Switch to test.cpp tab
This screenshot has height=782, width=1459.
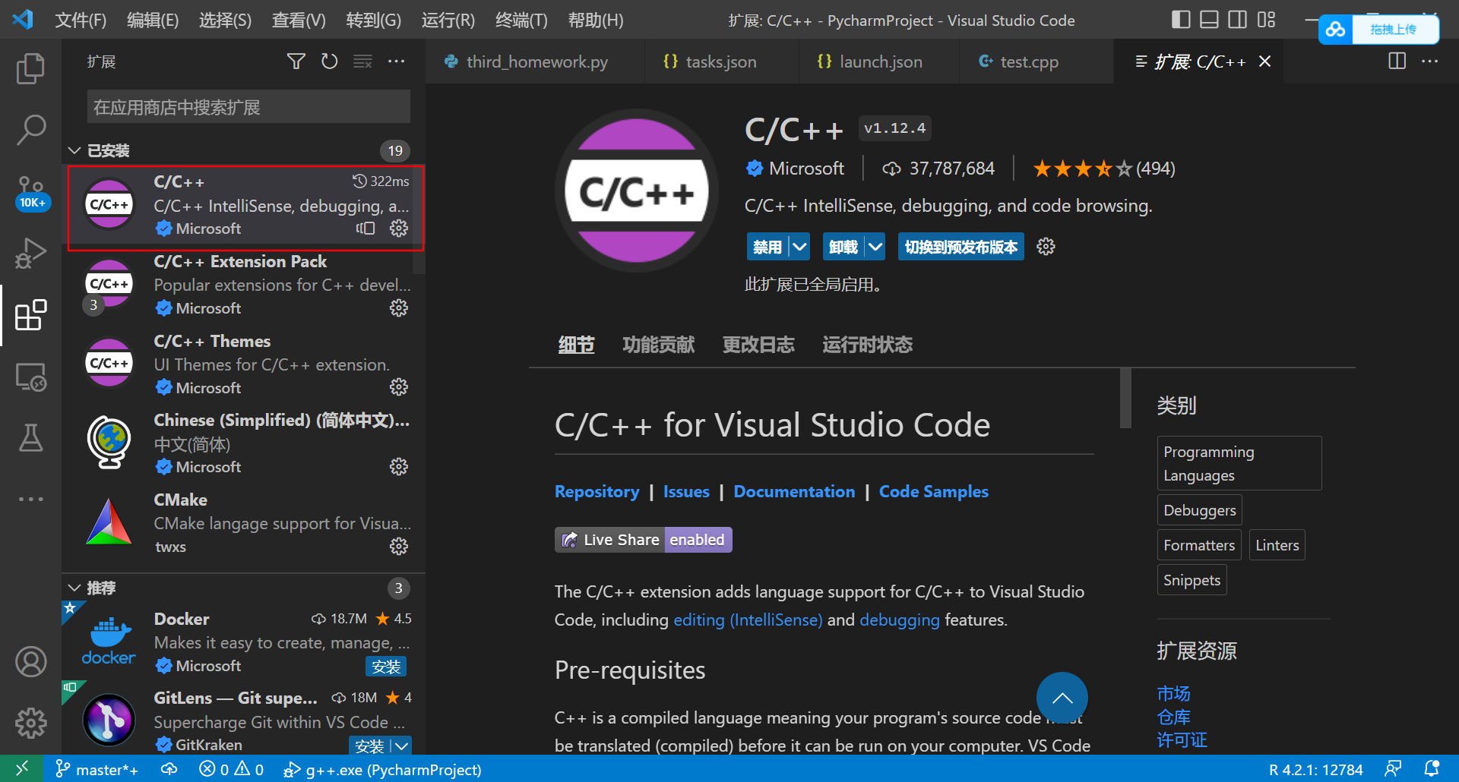tap(1029, 61)
